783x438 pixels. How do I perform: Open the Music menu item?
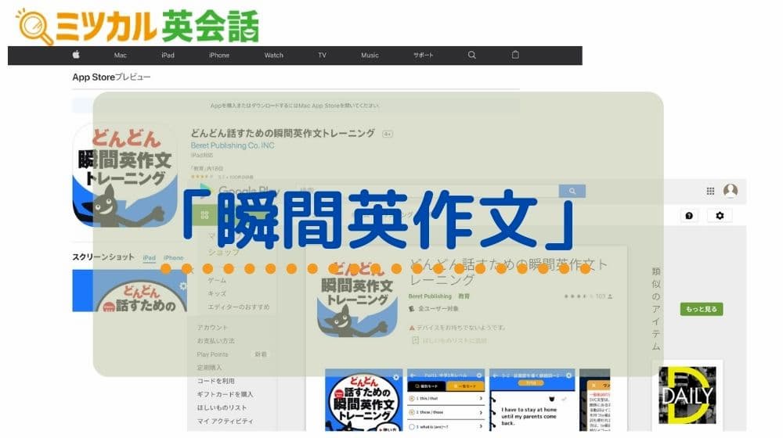[x=370, y=56]
